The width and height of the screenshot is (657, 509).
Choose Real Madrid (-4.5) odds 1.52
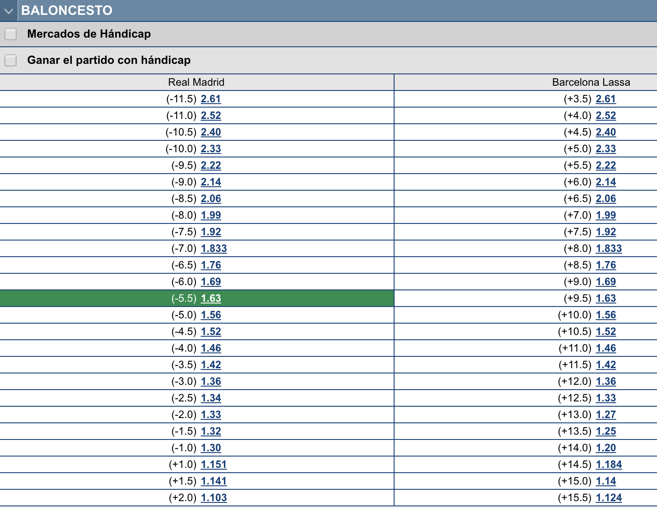[x=211, y=331]
